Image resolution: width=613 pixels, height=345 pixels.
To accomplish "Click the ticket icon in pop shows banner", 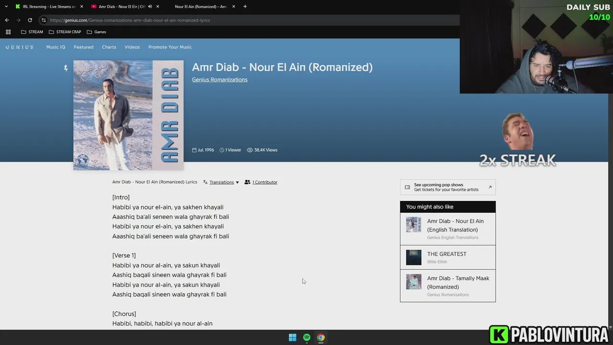I will pos(407,187).
